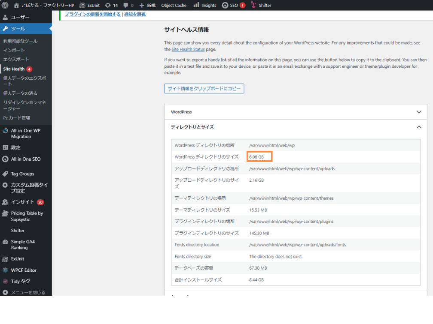The height and width of the screenshot is (324, 433).
Task: Click プラグインの更新を開始する link
Action: pyautogui.click(x=92, y=14)
